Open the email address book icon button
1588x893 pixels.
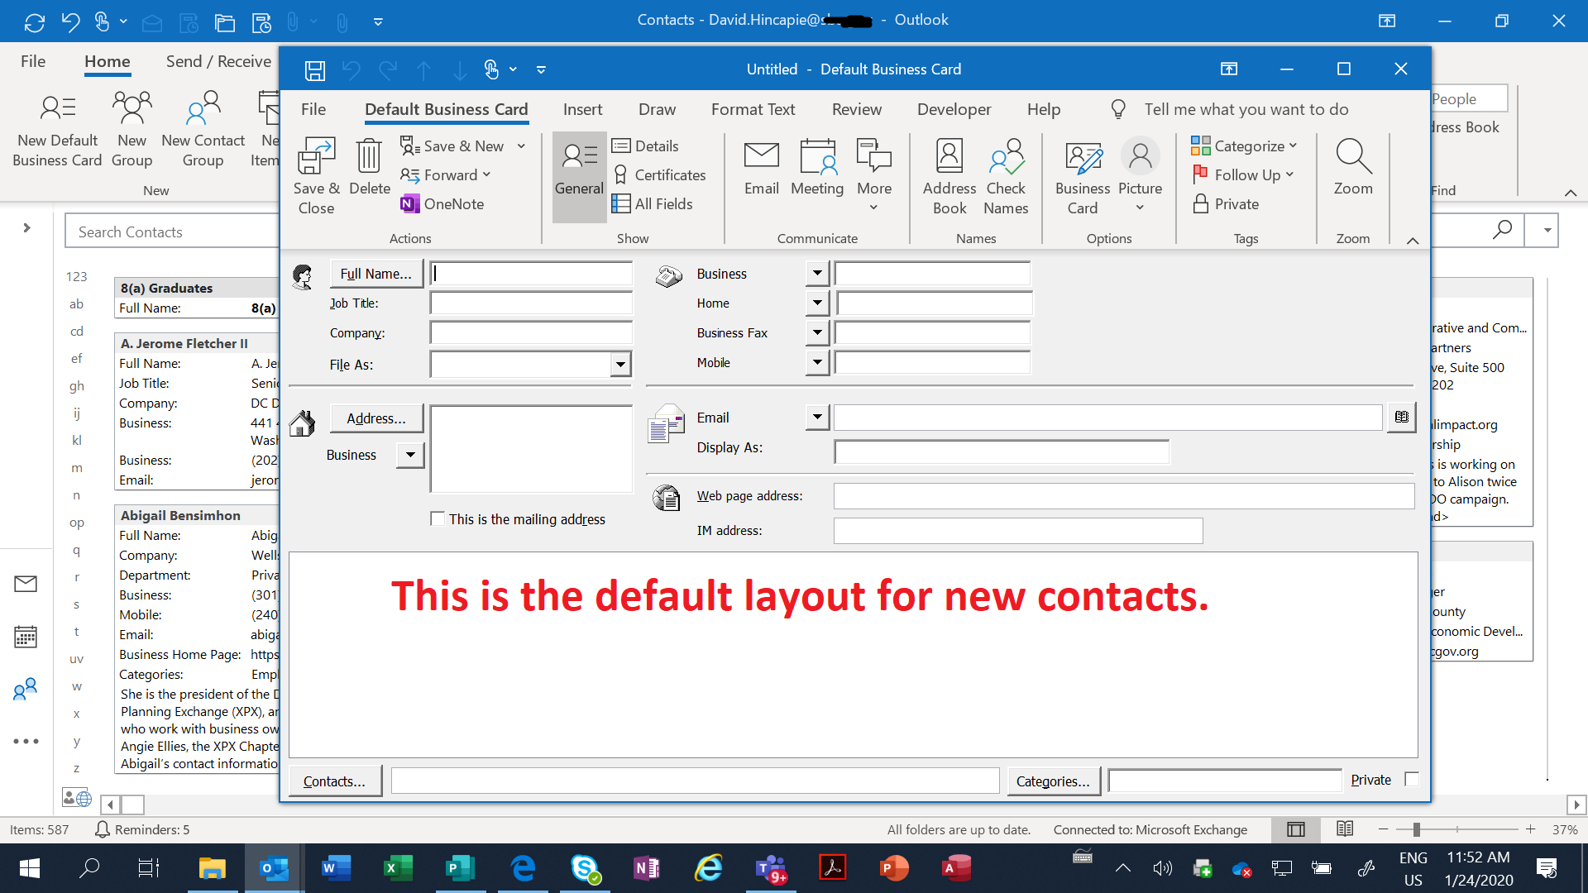[1402, 418]
